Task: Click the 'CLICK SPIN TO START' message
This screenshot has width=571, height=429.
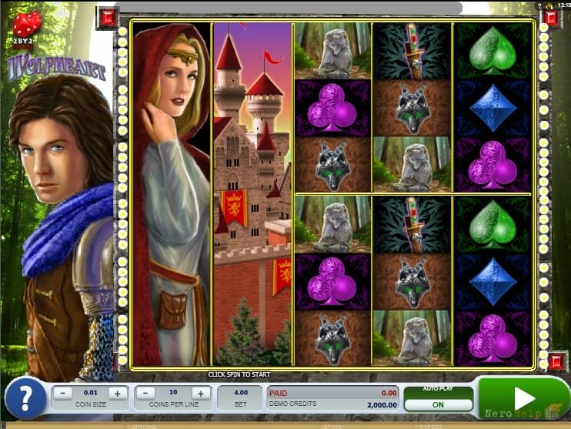Action: coord(239,374)
